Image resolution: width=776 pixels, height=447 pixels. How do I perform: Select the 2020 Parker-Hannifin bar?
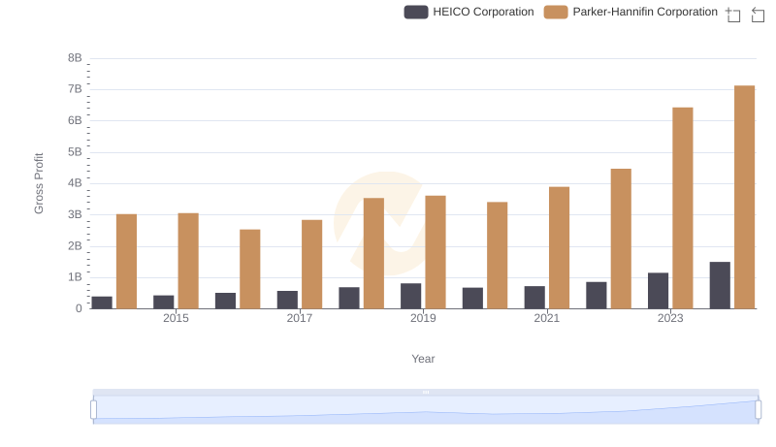[x=497, y=255]
